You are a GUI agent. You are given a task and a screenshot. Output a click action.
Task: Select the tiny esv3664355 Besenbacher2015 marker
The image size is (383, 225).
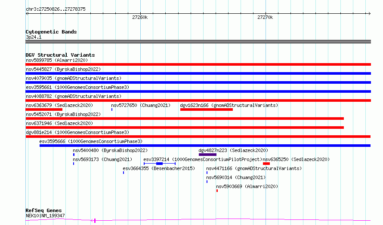[x=124, y=173]
